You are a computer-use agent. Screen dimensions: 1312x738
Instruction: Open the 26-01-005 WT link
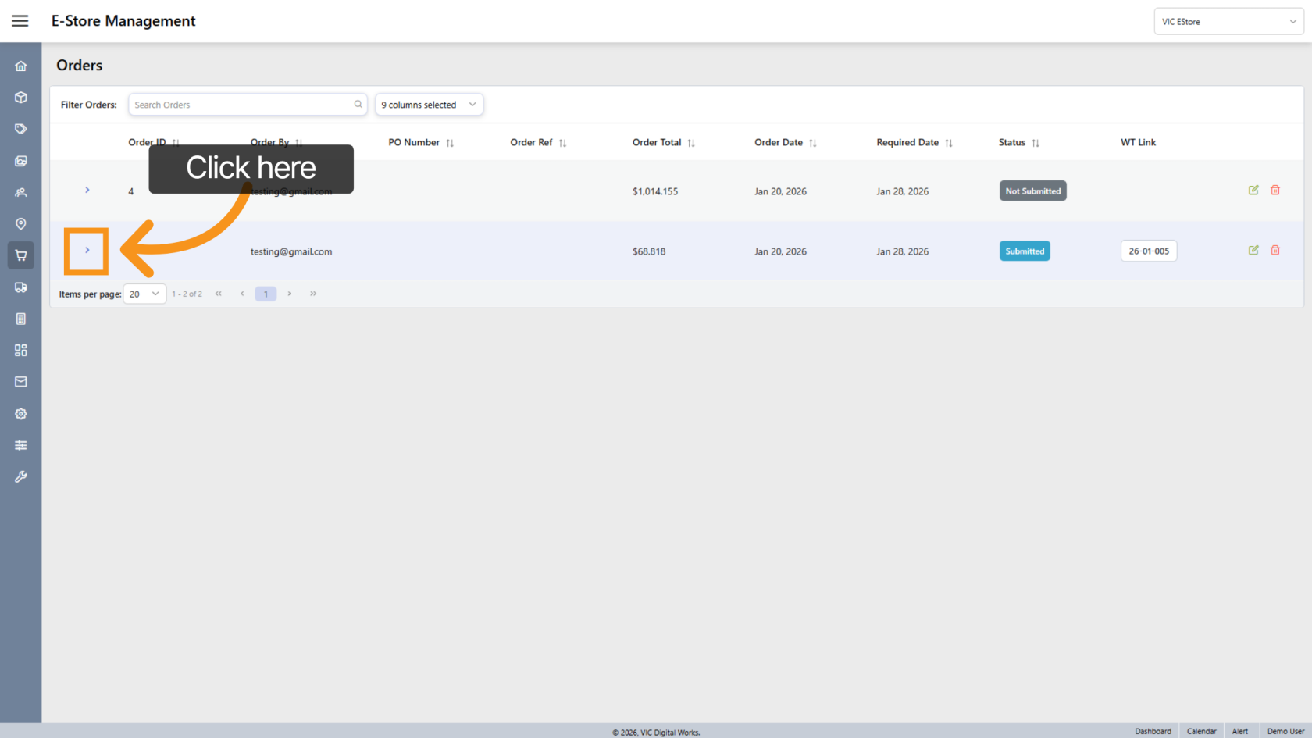(x=1149, y=251)
